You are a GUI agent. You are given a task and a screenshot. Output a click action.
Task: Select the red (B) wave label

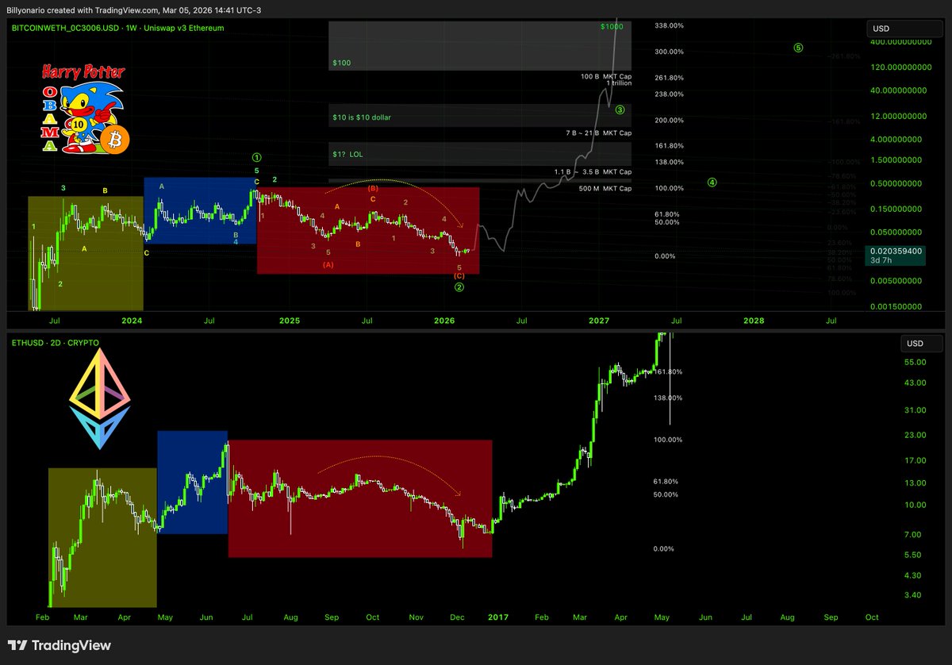click(372, 189)
